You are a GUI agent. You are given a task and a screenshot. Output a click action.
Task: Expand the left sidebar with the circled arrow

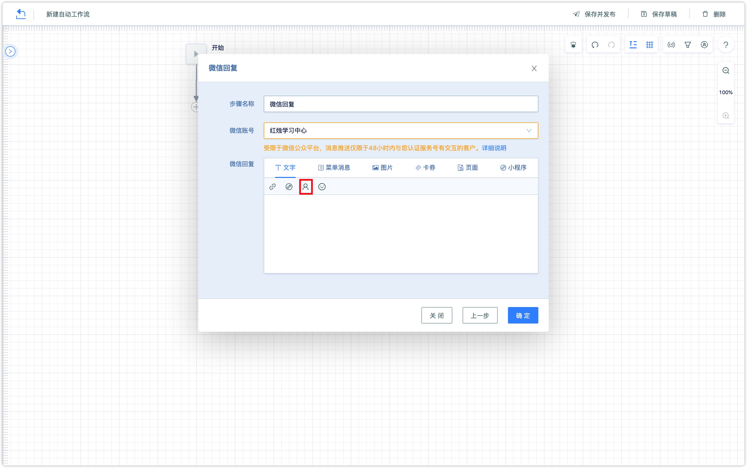pos(10,51)
